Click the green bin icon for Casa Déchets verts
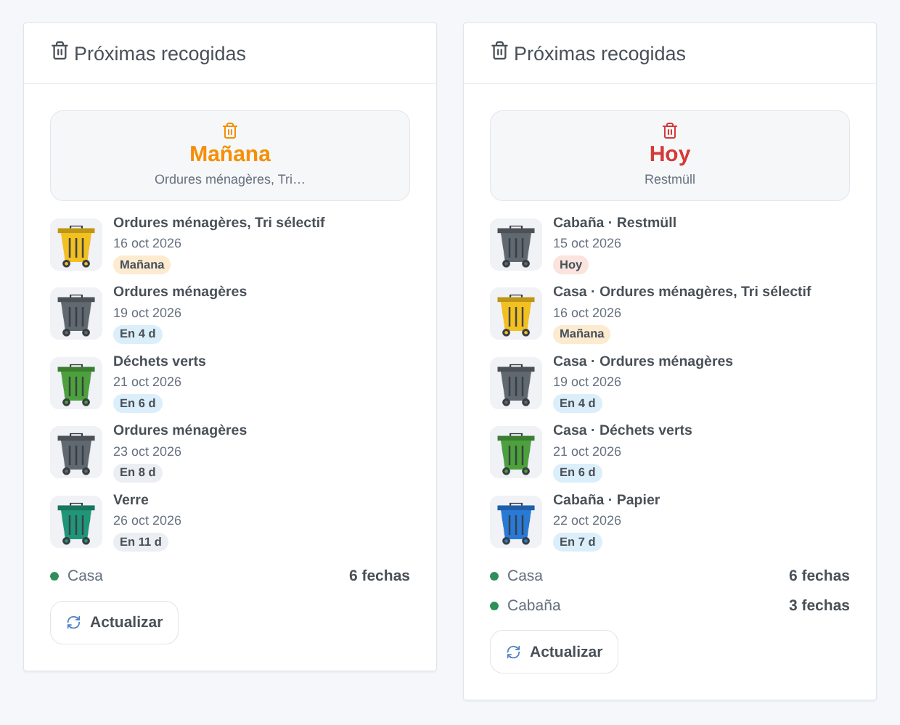This screenshot has width=900, height=725. pyautogui.click(x=516, y=452)
